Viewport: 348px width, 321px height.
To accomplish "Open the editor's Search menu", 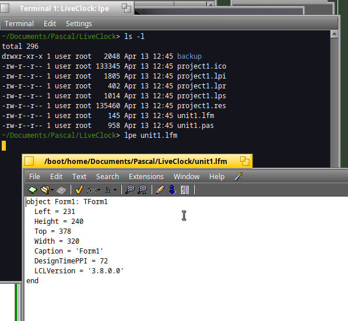I will pos(108,177).
